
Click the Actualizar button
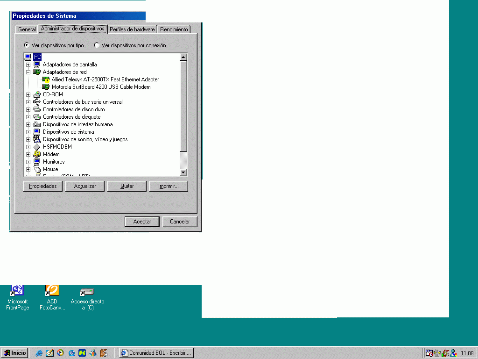tap(85, 186)
